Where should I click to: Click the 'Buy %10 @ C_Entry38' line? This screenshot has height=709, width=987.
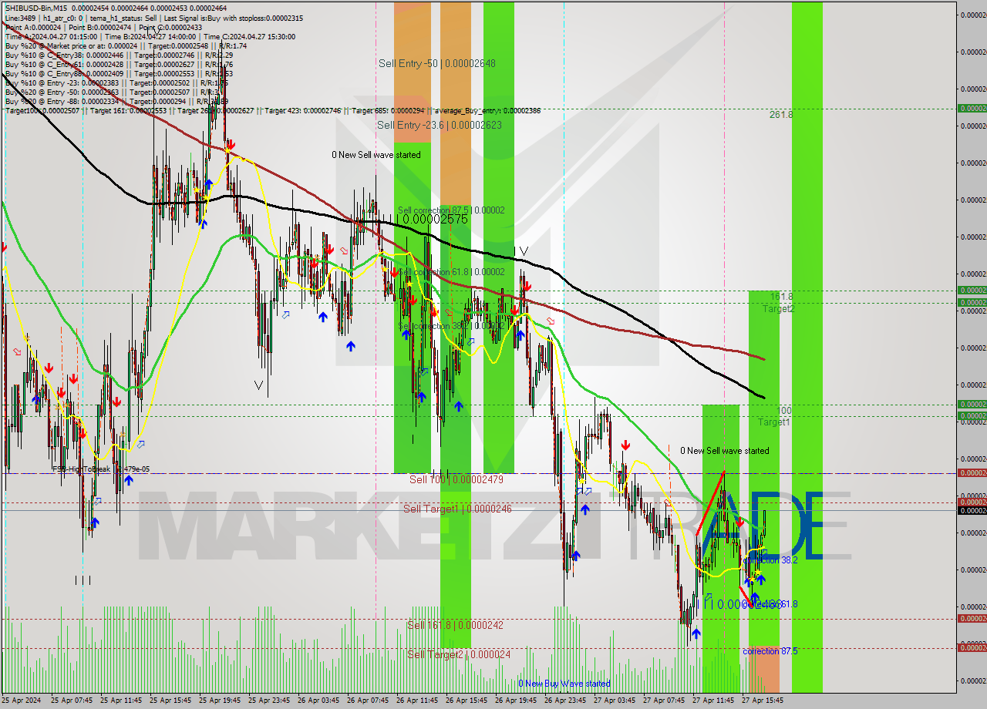tap(119, 55)
